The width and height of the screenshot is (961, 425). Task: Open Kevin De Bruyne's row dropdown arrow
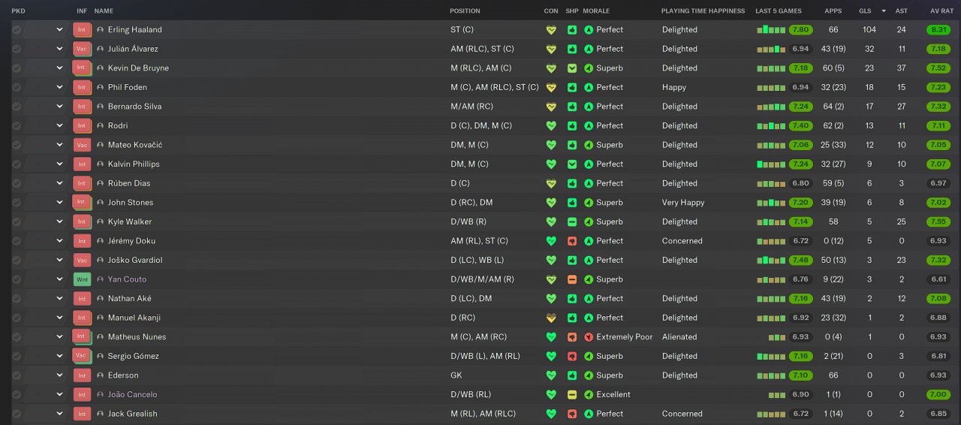coord(59,68)
